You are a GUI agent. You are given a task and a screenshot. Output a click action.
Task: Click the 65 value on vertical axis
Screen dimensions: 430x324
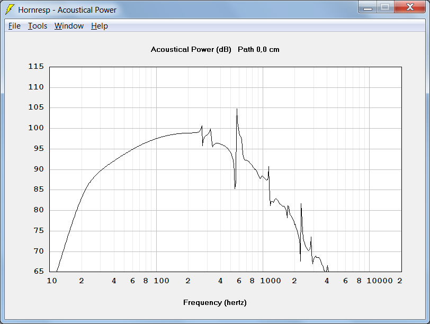pos(39,271)
